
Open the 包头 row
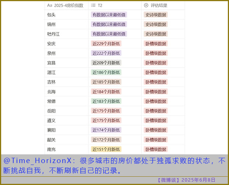point(51,15)
